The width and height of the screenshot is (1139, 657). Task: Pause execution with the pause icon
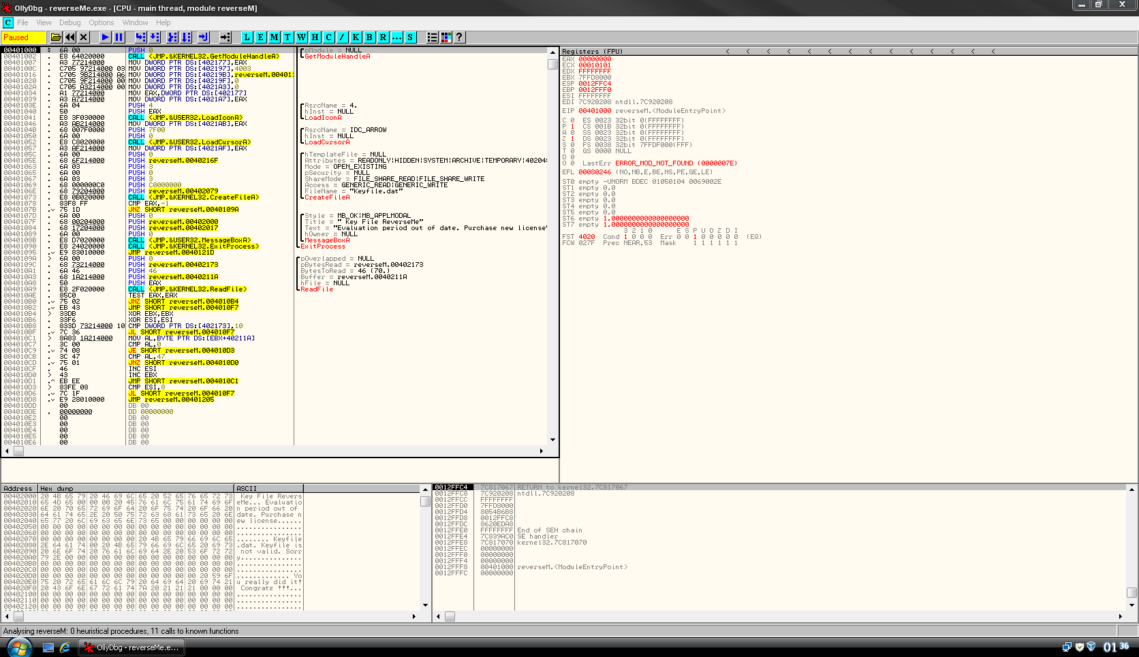[119, 37]
